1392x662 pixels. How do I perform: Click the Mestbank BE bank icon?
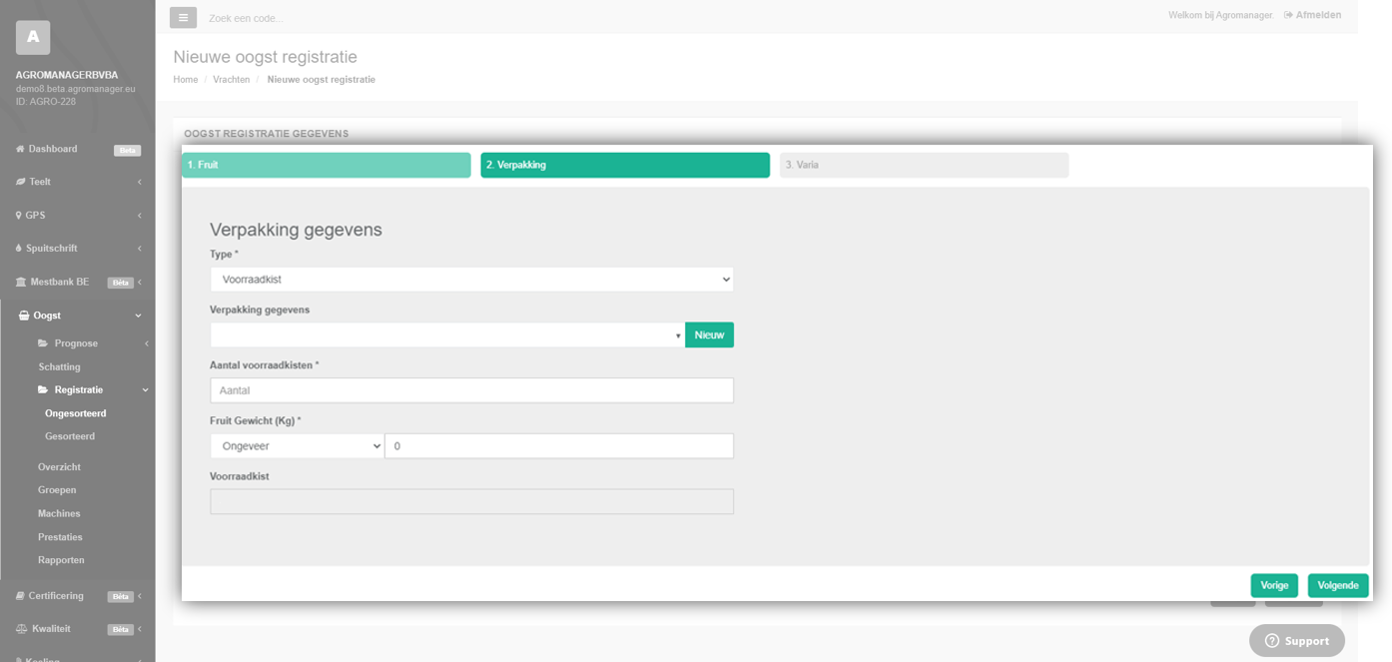[x=21, y=283]
